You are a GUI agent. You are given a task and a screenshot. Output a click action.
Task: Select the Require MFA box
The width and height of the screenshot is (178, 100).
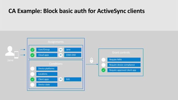pos(124,60)
